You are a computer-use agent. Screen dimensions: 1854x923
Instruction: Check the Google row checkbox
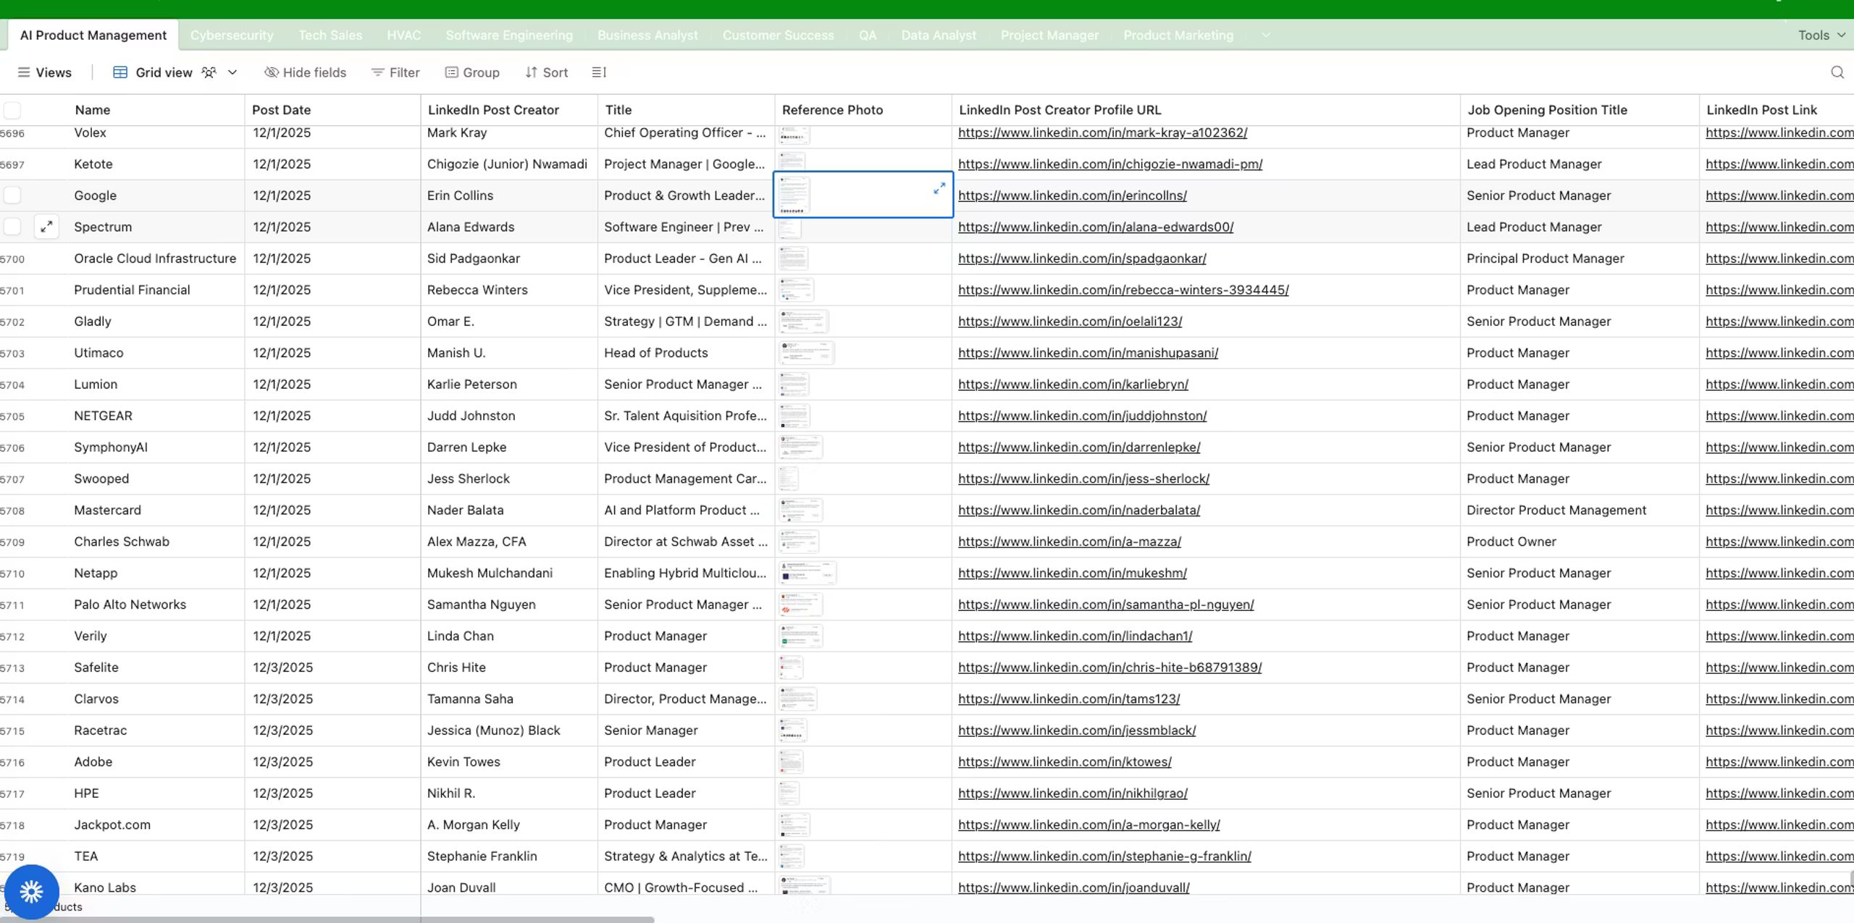12,195
